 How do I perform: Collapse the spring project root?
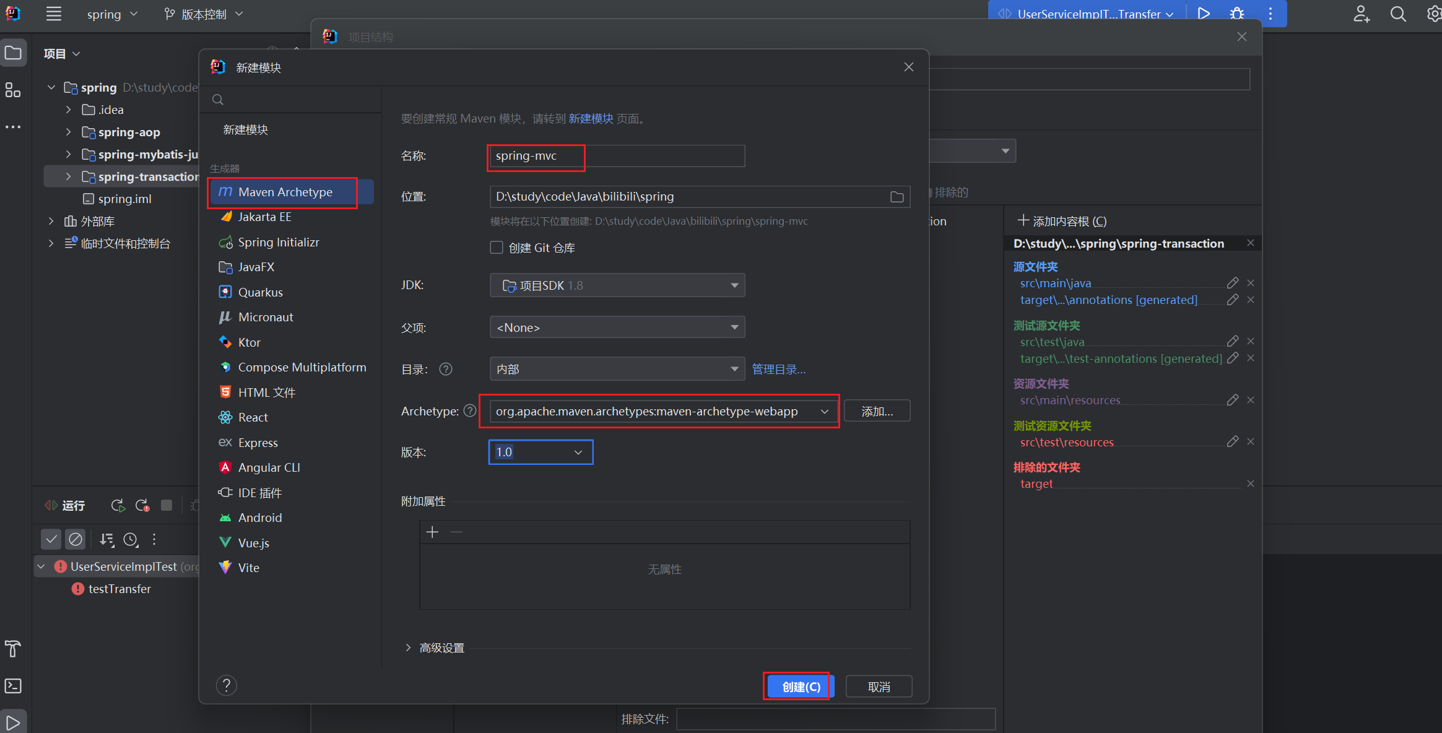[51, 87]
